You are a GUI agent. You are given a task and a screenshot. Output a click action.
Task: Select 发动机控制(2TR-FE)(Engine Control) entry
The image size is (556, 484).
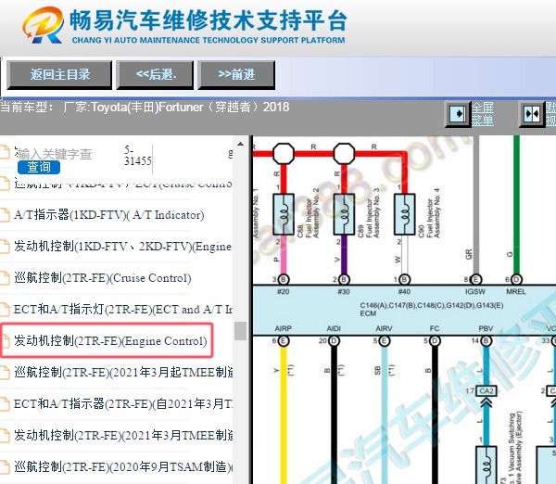click(110, 340)
